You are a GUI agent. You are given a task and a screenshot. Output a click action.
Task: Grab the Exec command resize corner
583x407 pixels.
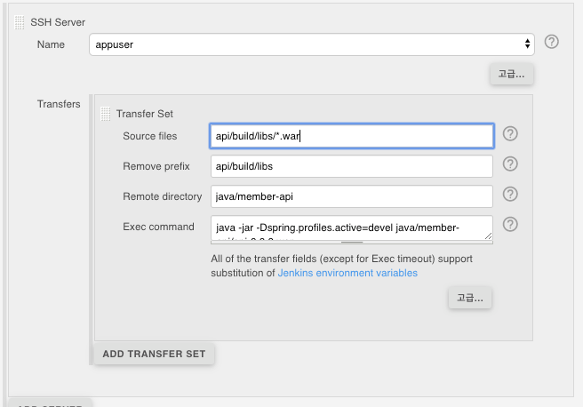[x=488, y=236]
